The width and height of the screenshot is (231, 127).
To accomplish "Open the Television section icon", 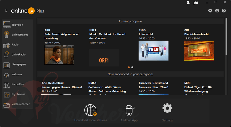I will click(7, 25).
